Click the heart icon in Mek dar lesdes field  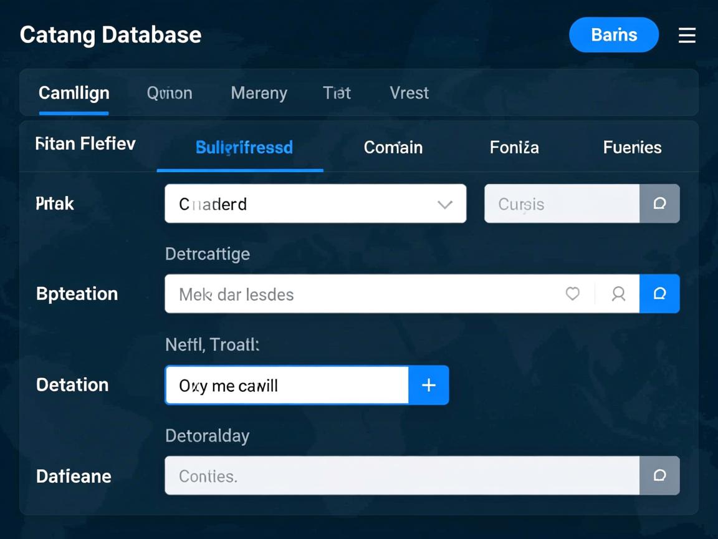click(x=572, y=294)
